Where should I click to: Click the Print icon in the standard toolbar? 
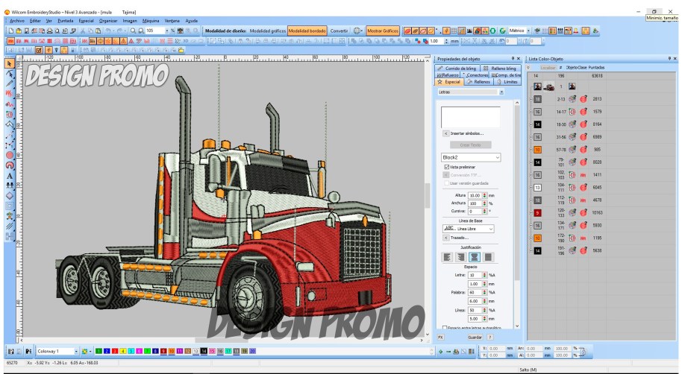[x=49, y=31]
